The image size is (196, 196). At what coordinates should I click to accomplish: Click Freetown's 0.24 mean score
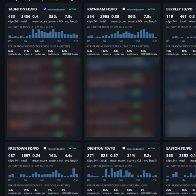pos(36,156)
